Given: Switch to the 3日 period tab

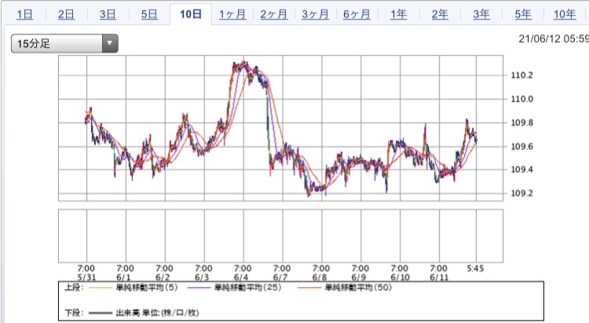Looking at the screenshot, I should 108,15.
